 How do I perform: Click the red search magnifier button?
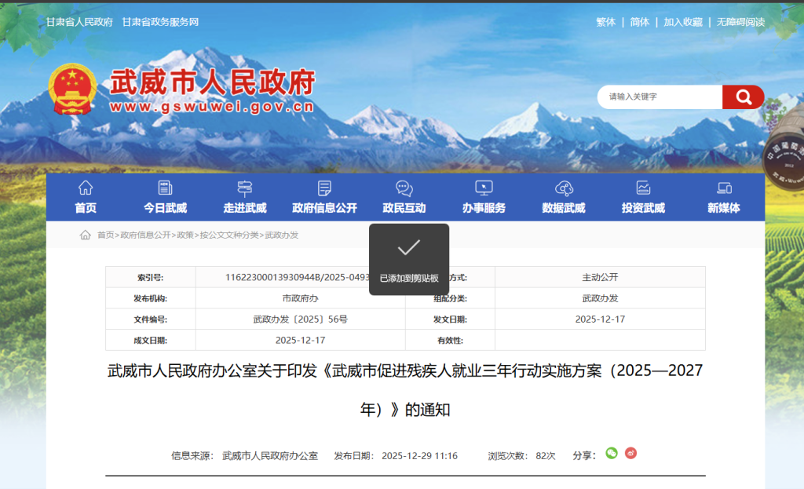point(743,97)
